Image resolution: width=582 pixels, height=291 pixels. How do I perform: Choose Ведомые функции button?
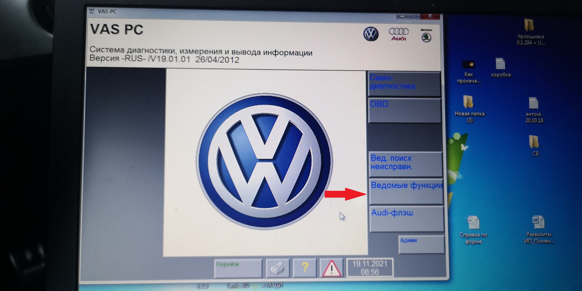pos(406,191)
